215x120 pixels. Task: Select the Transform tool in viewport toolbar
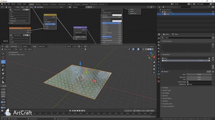point(3,74)
